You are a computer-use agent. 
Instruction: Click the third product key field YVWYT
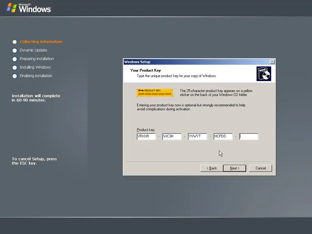pos(197,136)
